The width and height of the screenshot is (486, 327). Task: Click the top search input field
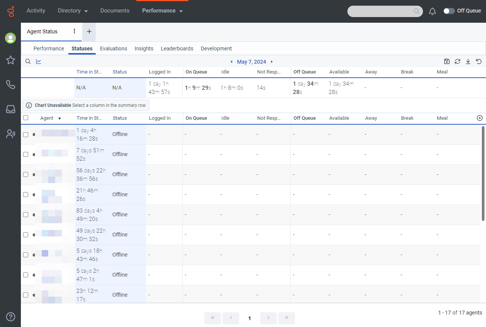pos(380,11)
